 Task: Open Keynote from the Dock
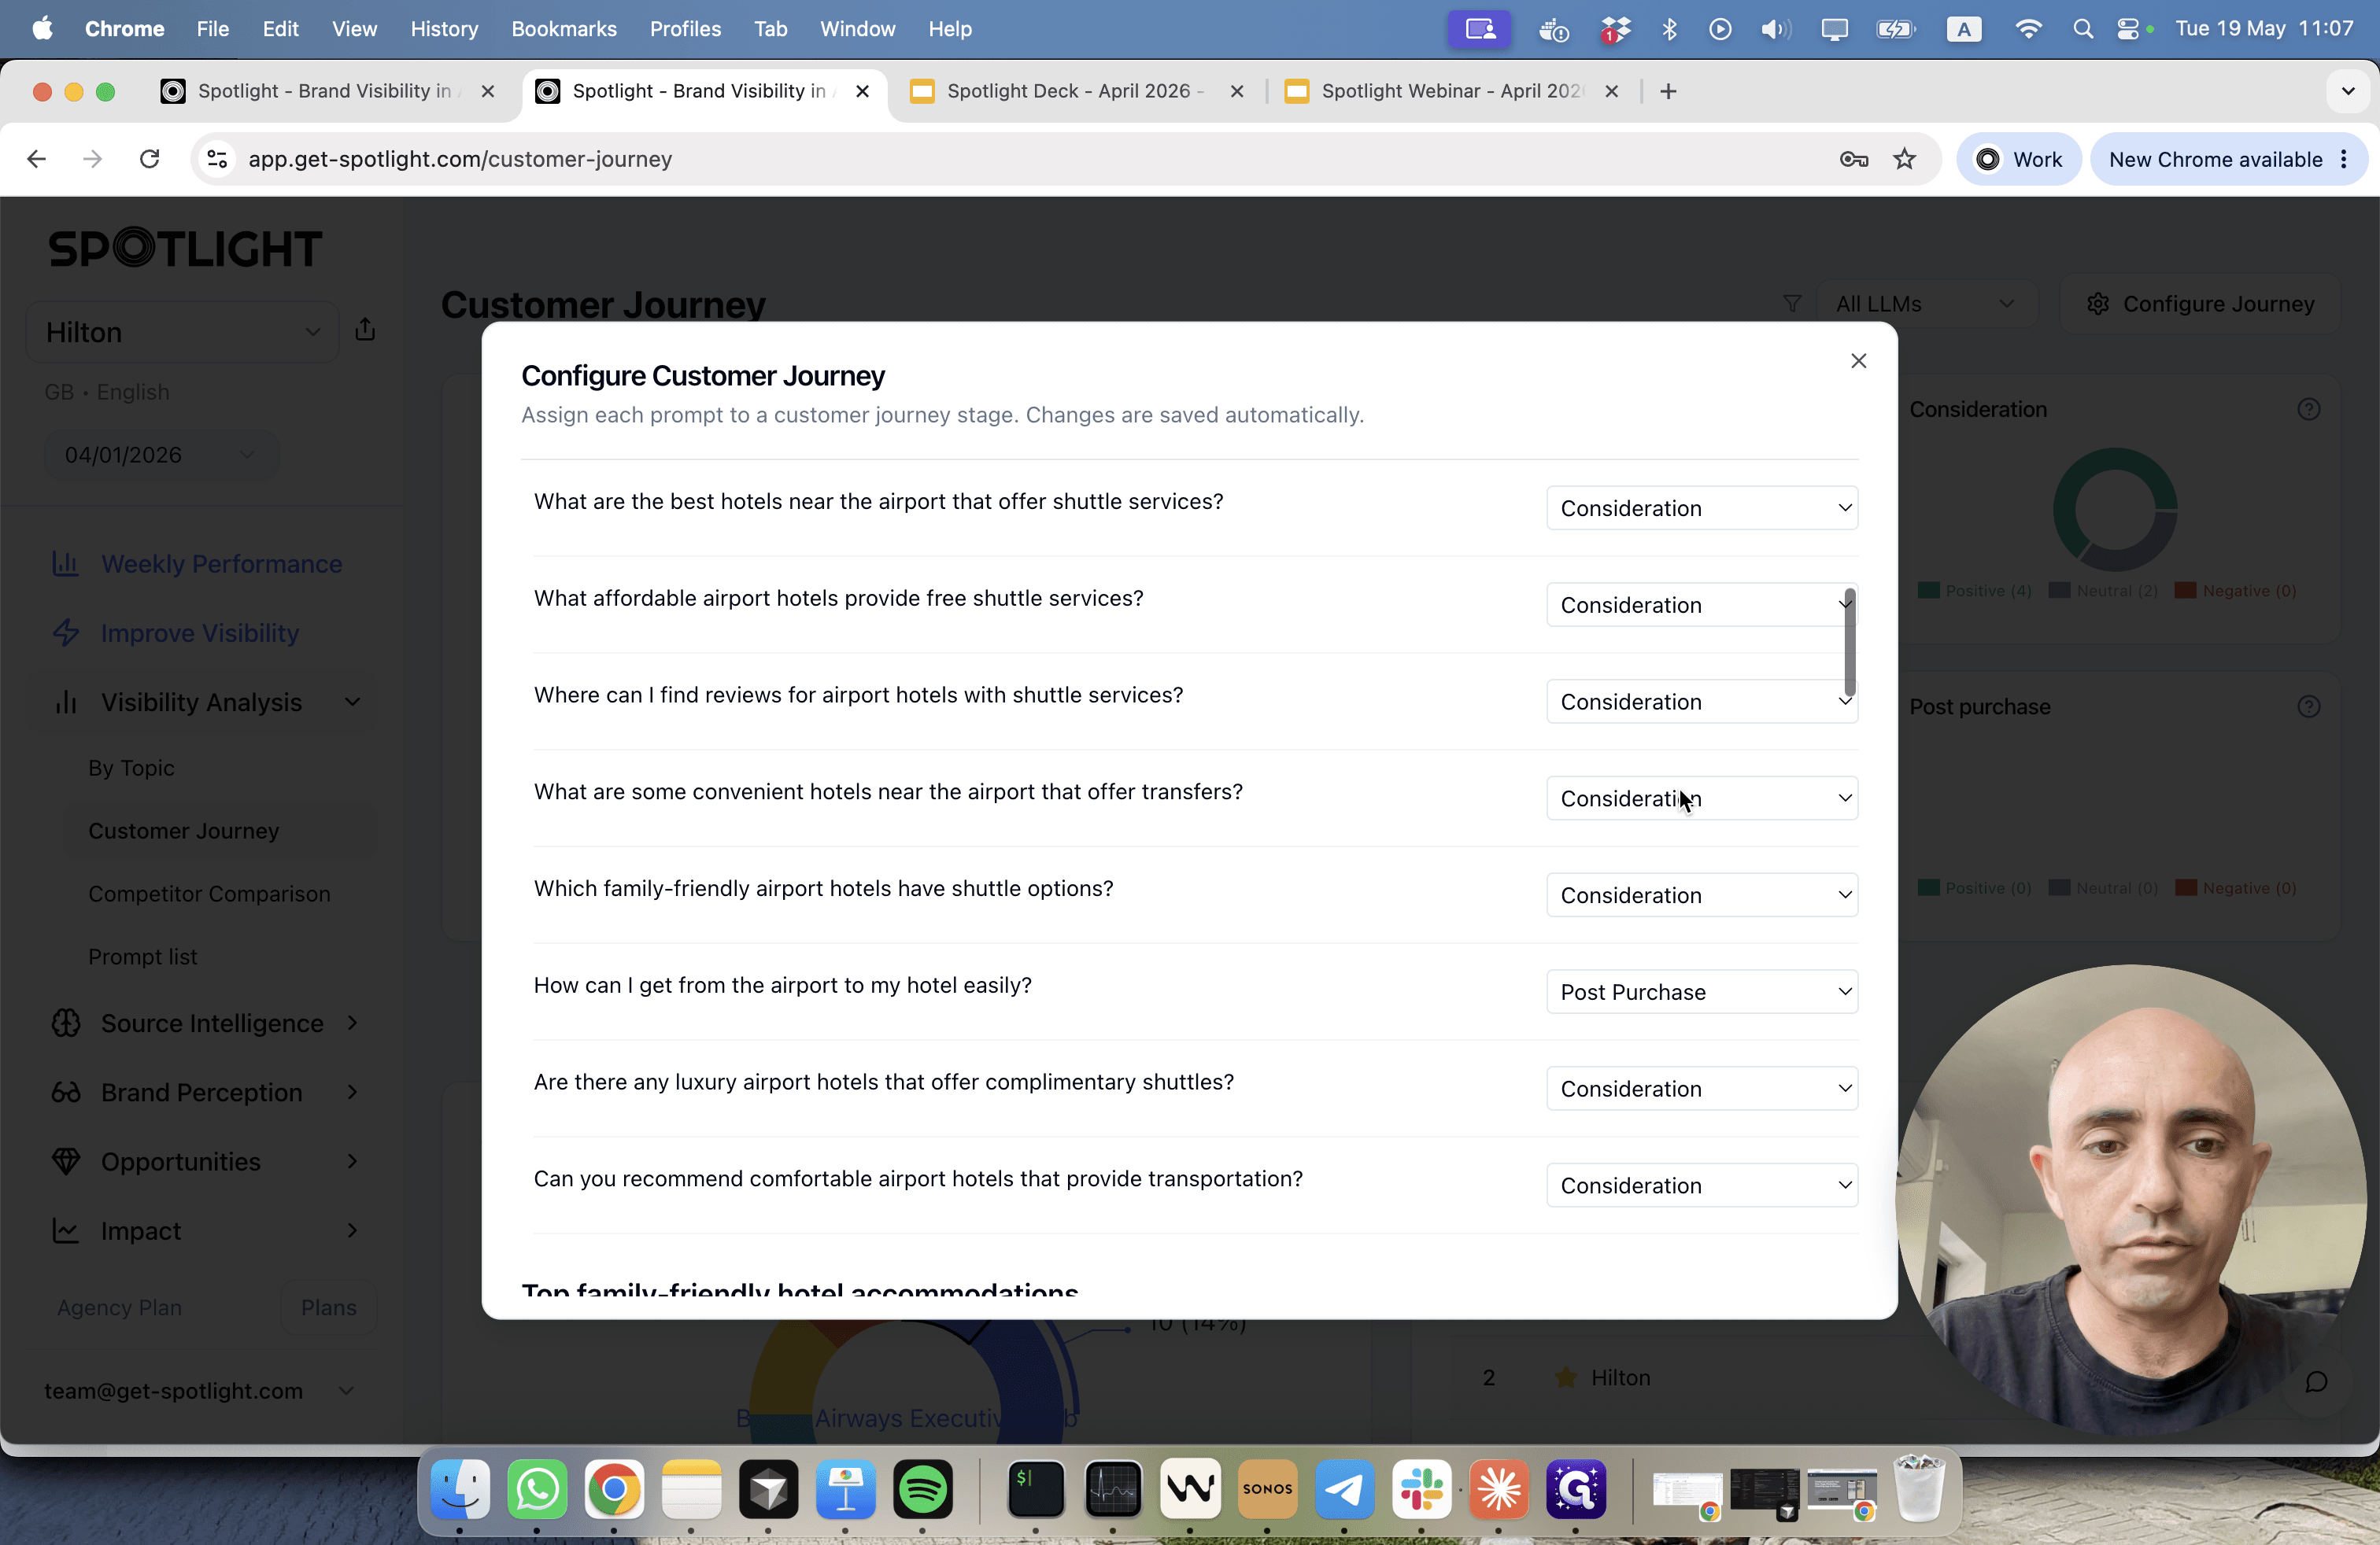click(x=845, y=1489)
